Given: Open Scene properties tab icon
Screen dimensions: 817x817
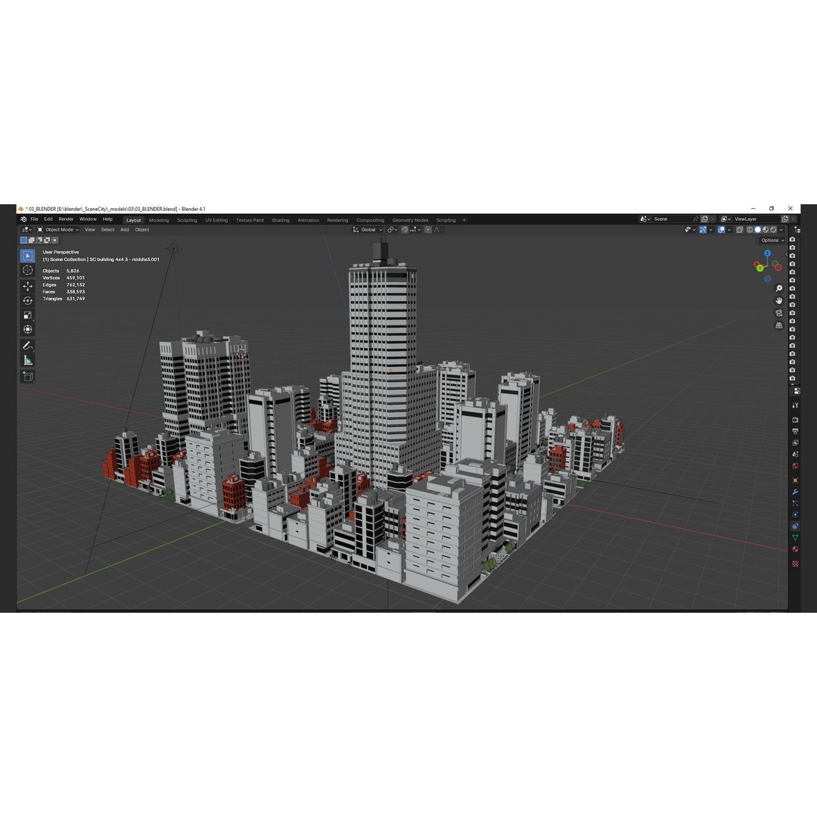Looking at the screenshot, I should (795, 455).
